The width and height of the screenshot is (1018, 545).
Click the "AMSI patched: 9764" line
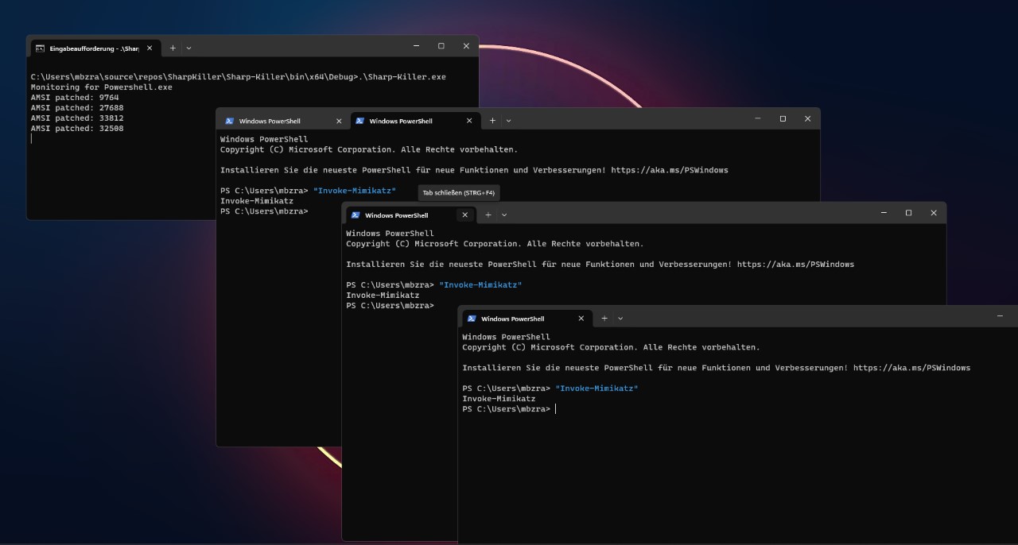tap(75, 98)
